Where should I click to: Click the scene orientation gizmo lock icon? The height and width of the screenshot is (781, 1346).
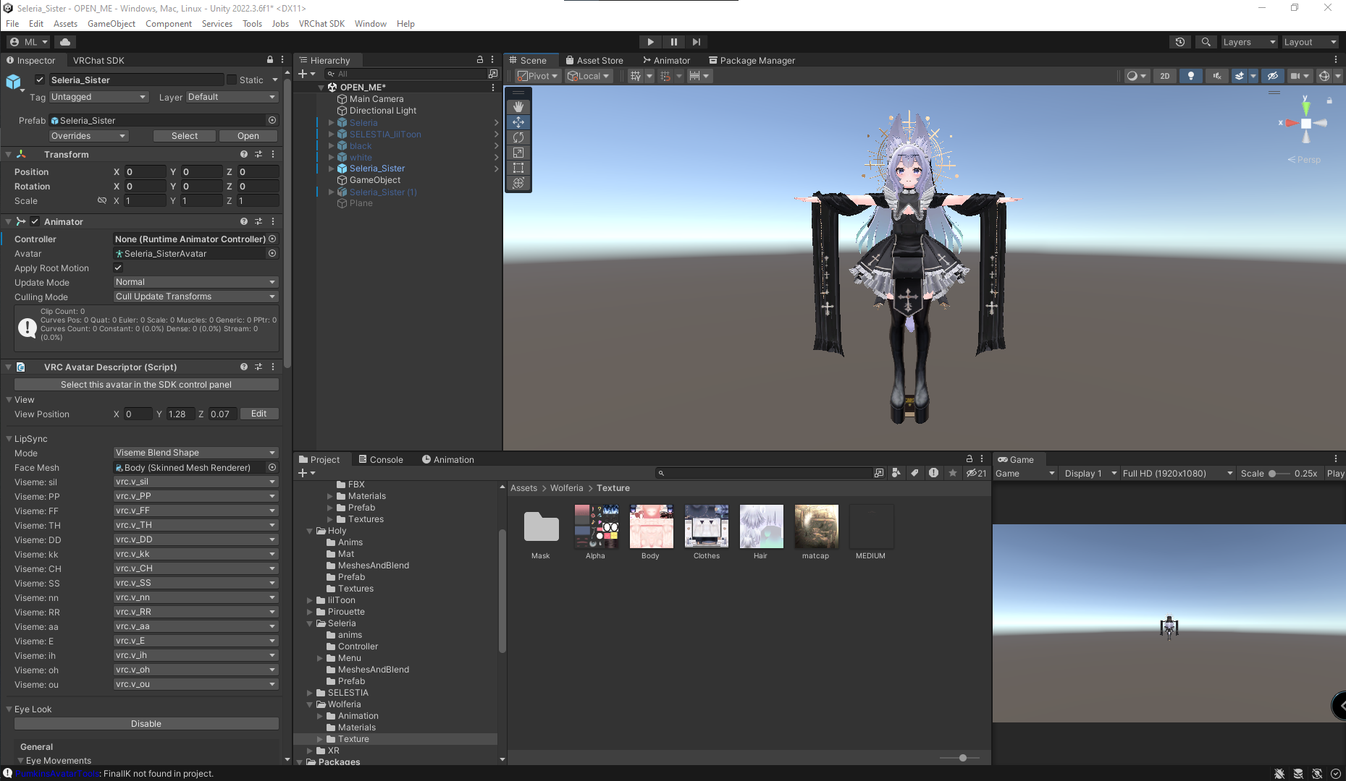1329,101
